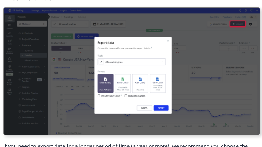Click the highlighted EXPORT toolbar button
The width and height of the screenshot is (262, 147).
238,24
